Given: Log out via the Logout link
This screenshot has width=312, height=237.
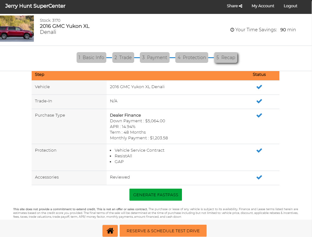Looking at the screenshot, I should tap(290, 6).
